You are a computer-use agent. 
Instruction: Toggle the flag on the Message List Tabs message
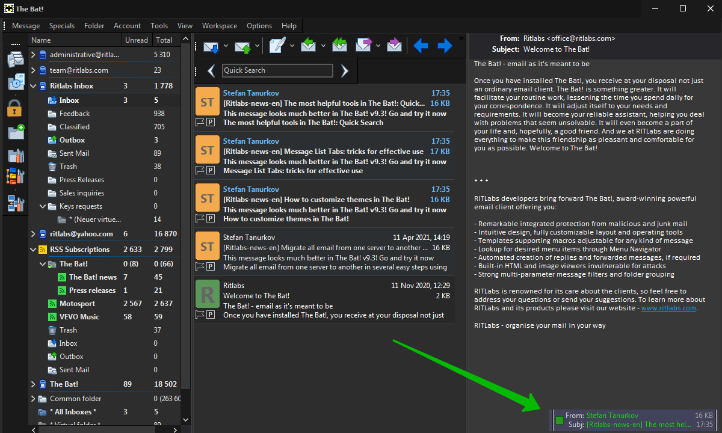200,170
